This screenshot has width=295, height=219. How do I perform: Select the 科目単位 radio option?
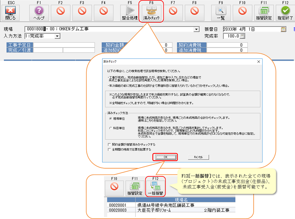pos(110,128)
